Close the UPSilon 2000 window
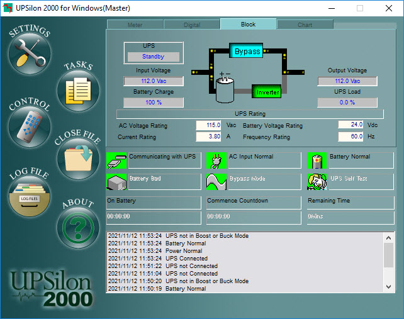 389,8
